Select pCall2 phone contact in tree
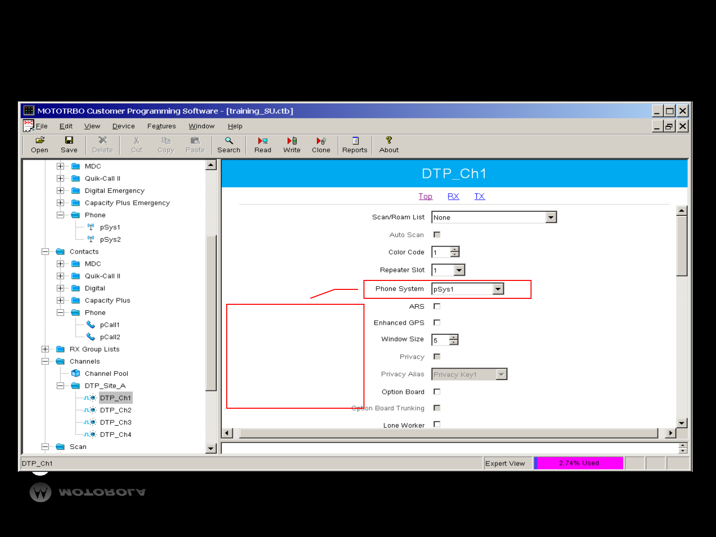The image size is (716, 537). (x=110, y=337)
